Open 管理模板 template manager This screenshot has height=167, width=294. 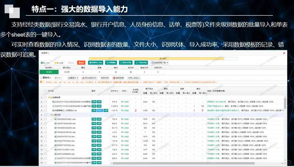coord(111,62)
